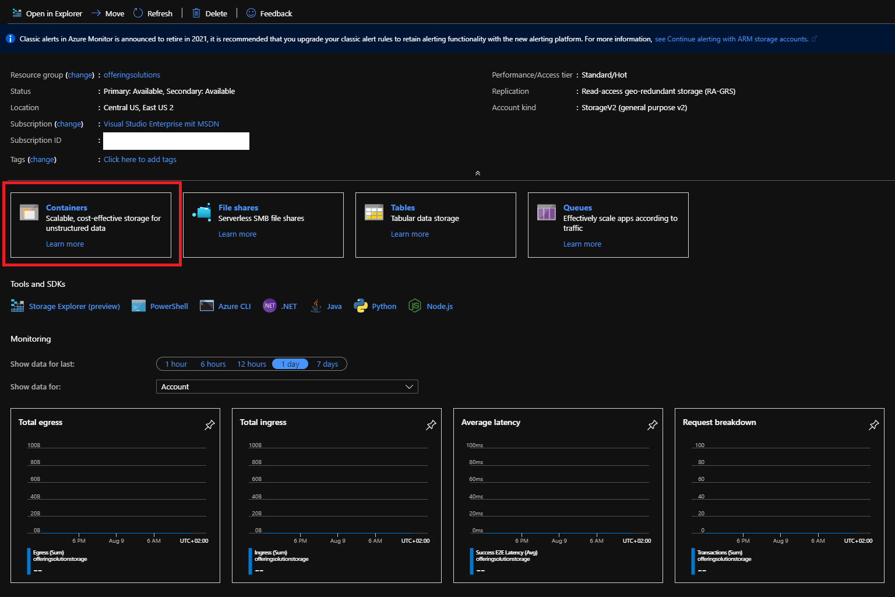Open the Tables title link

(x=403, y=208)
